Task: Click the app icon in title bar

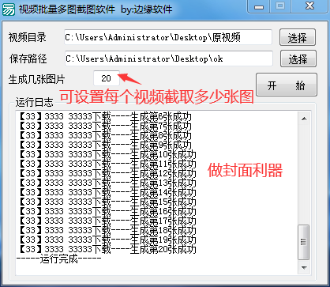Action: pos(9,9)
